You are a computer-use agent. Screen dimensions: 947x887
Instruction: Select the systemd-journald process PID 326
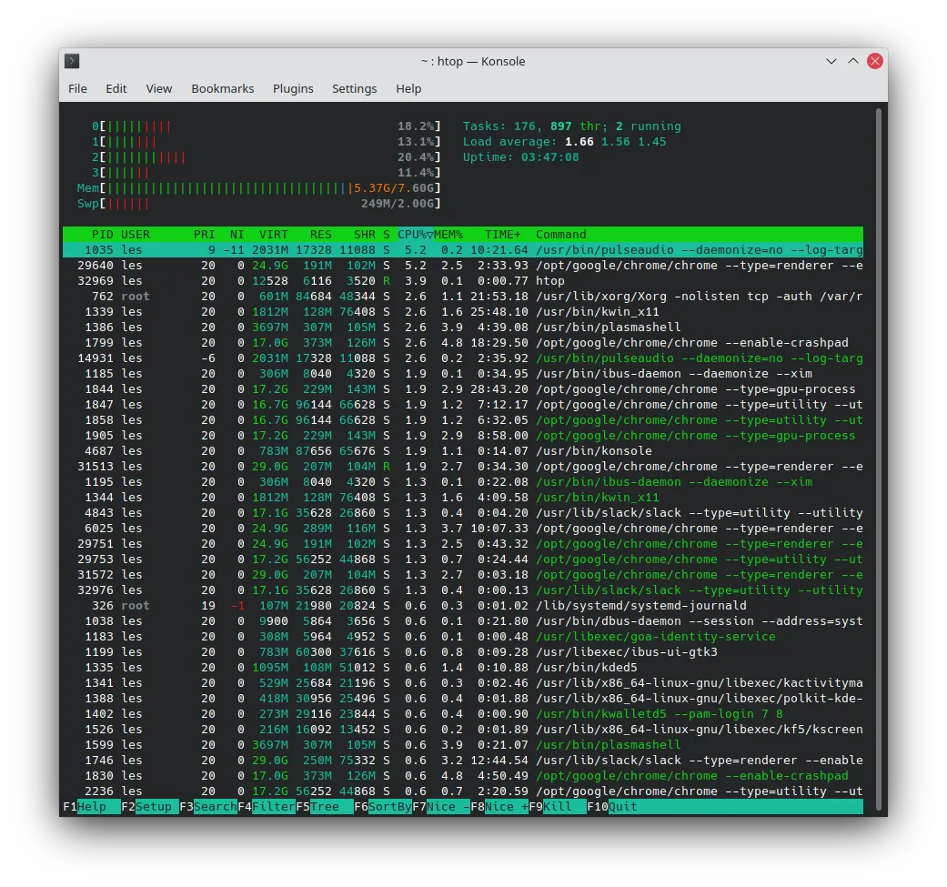[x=463, y=606]
